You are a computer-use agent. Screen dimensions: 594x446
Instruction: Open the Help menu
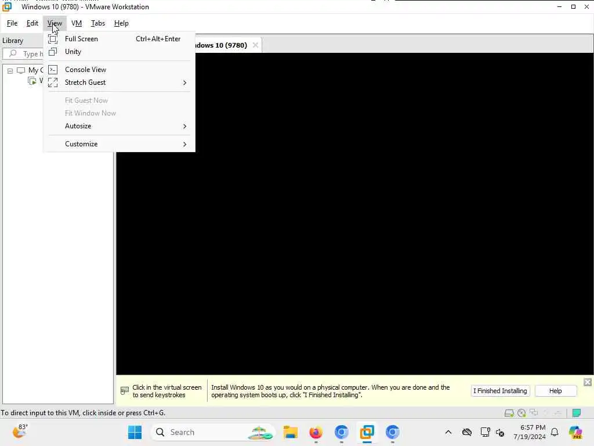(x=121, y=23)
